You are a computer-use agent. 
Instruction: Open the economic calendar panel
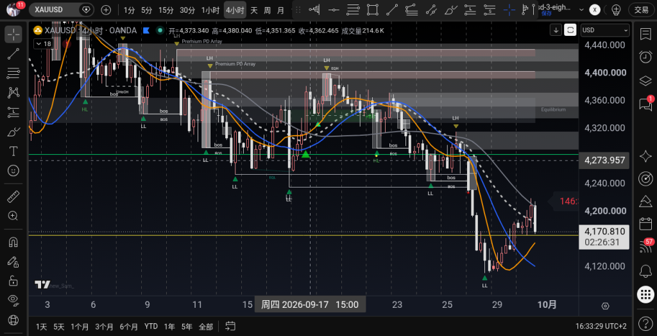coord(645,223)
